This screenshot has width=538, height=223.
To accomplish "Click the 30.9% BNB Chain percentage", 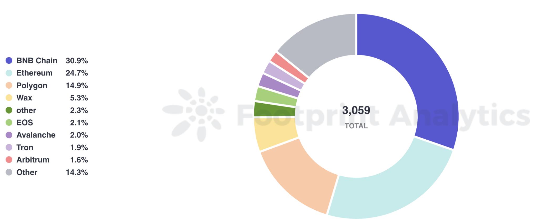I will pyautogui.click(x=77, y=60).
